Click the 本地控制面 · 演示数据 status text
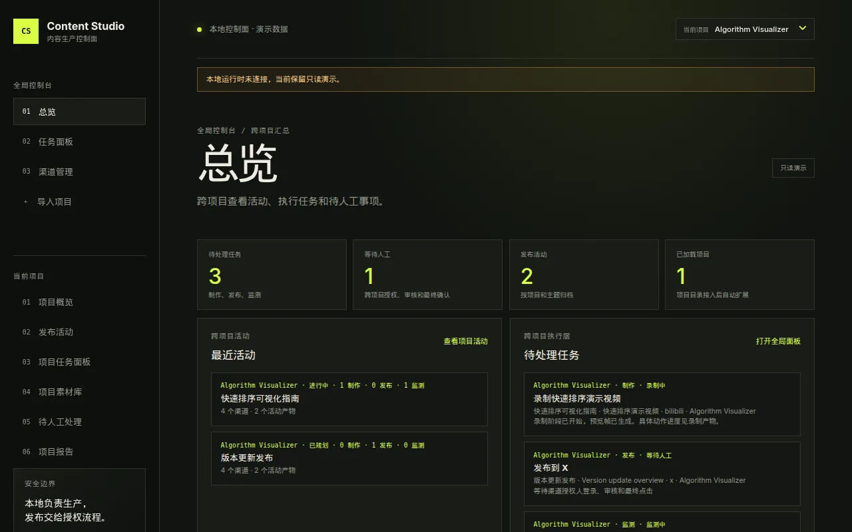The height and width of the screenshot is (532, 852). point(249,29)
